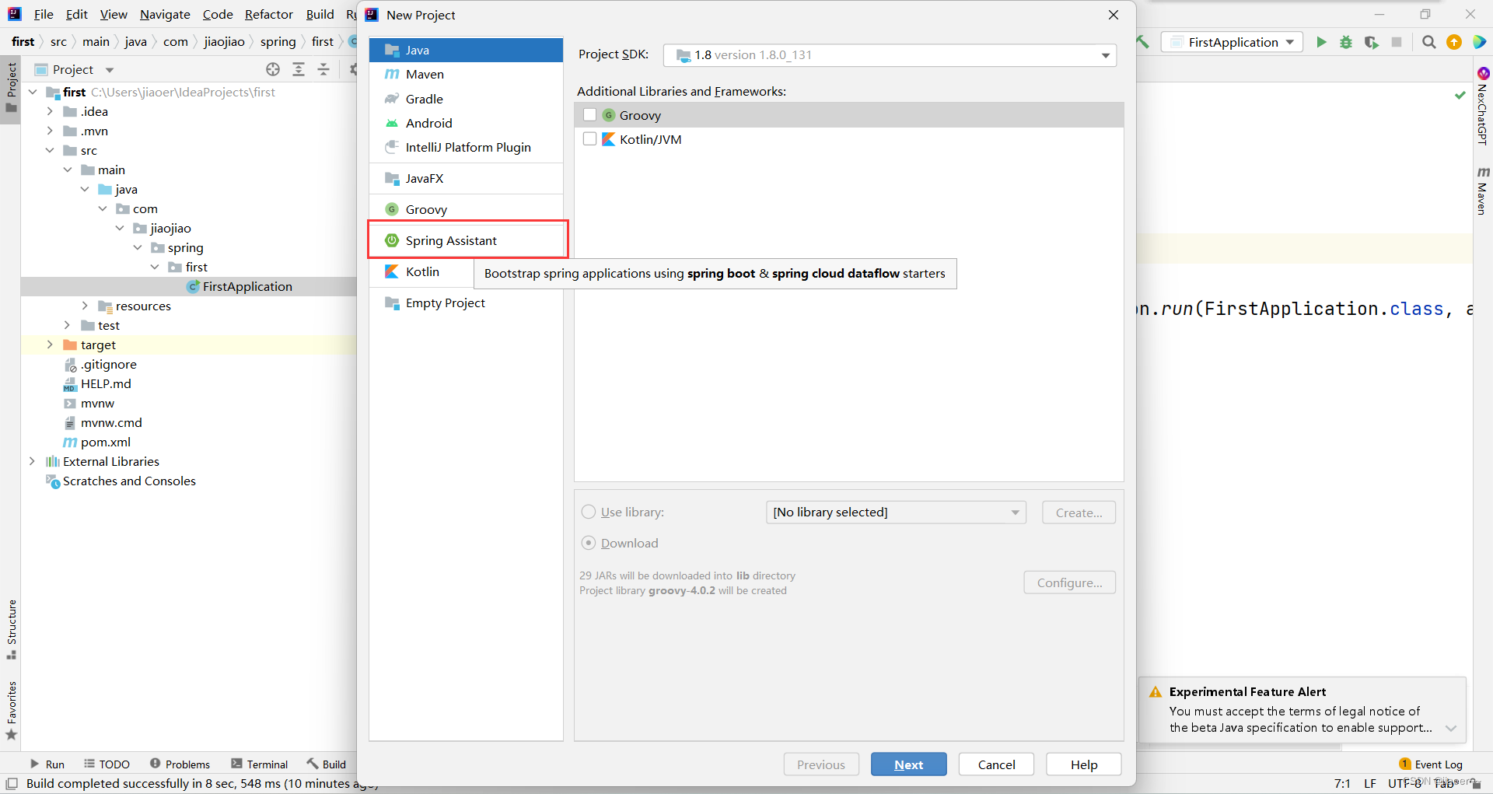Viewport: 1493px width, 794px height.
Task: Select IntelliJ Platform Plugin type
Action: pyautogui.click(x=466, y=147)
